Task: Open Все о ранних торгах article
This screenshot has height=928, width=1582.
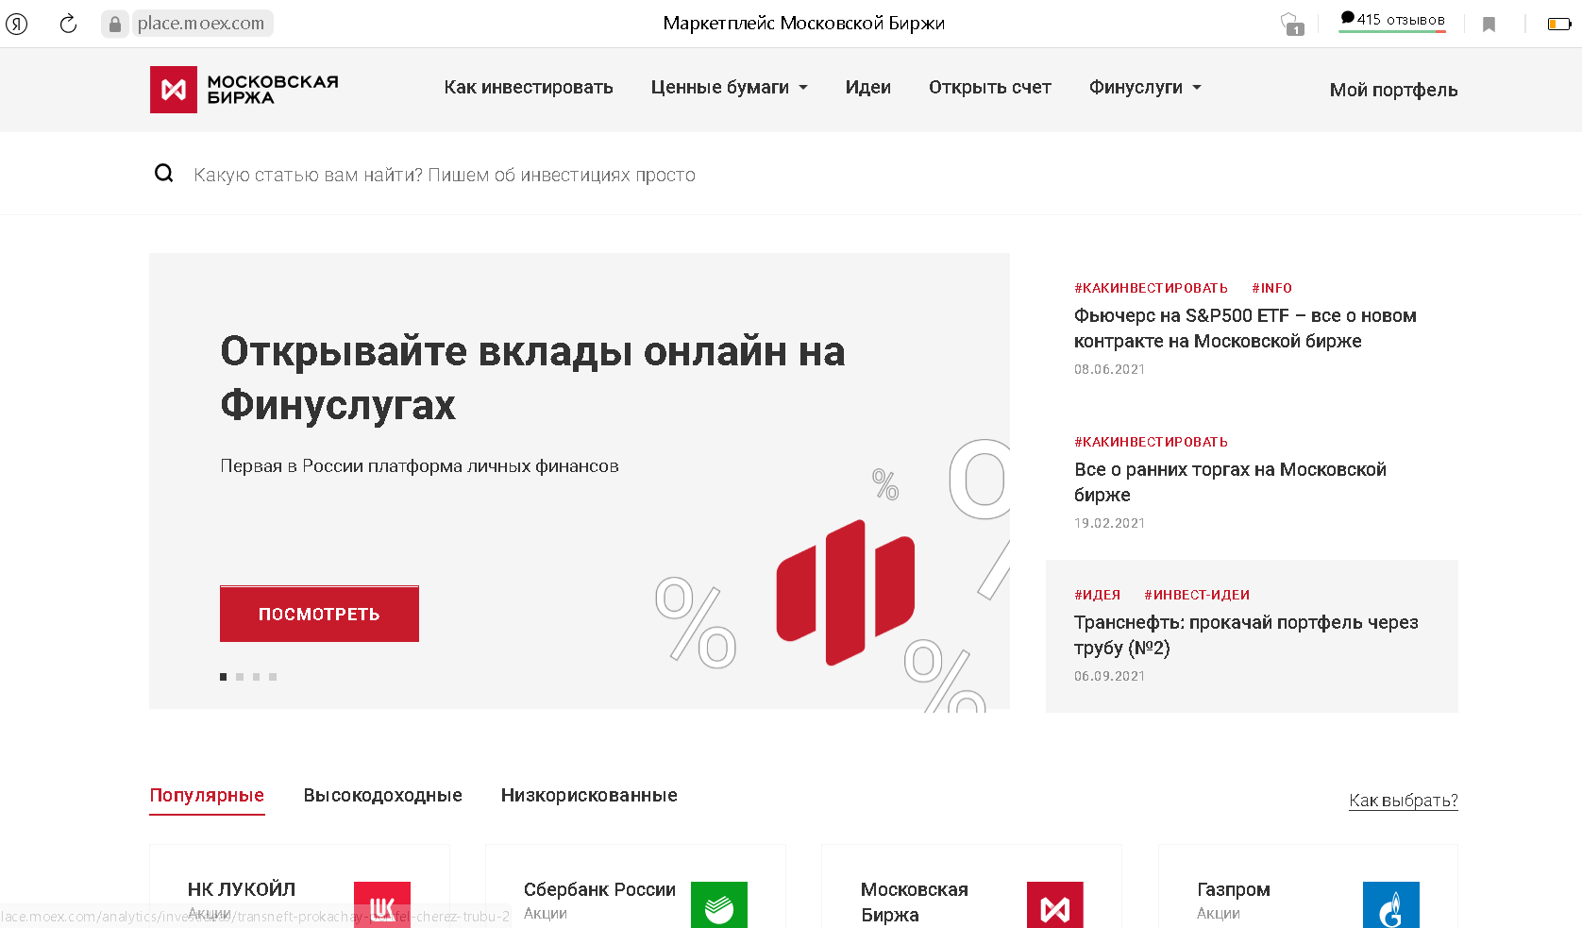Action: click(1230, 482)
